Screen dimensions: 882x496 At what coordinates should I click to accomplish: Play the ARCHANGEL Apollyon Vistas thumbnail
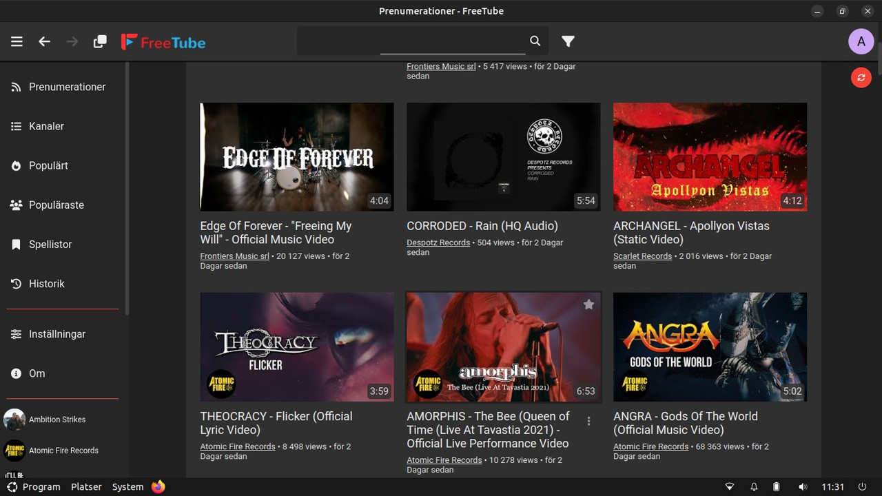pyautogui.click(x=710, y=157)
